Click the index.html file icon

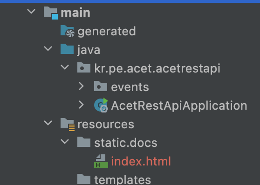pyautogui.click(x=101, y=161)
